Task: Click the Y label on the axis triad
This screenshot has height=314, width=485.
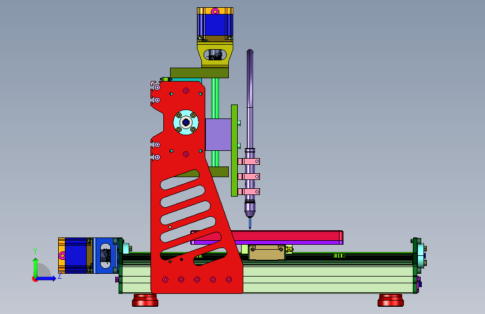Action: 35,251
